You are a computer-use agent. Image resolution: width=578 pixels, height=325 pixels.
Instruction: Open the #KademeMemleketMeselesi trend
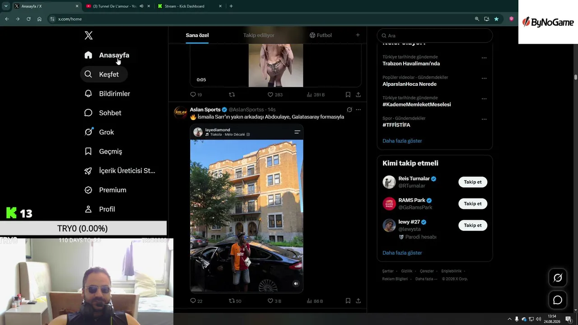pos(416,104)
